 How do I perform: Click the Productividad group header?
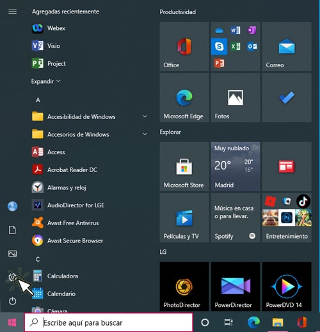coord(178,12)
